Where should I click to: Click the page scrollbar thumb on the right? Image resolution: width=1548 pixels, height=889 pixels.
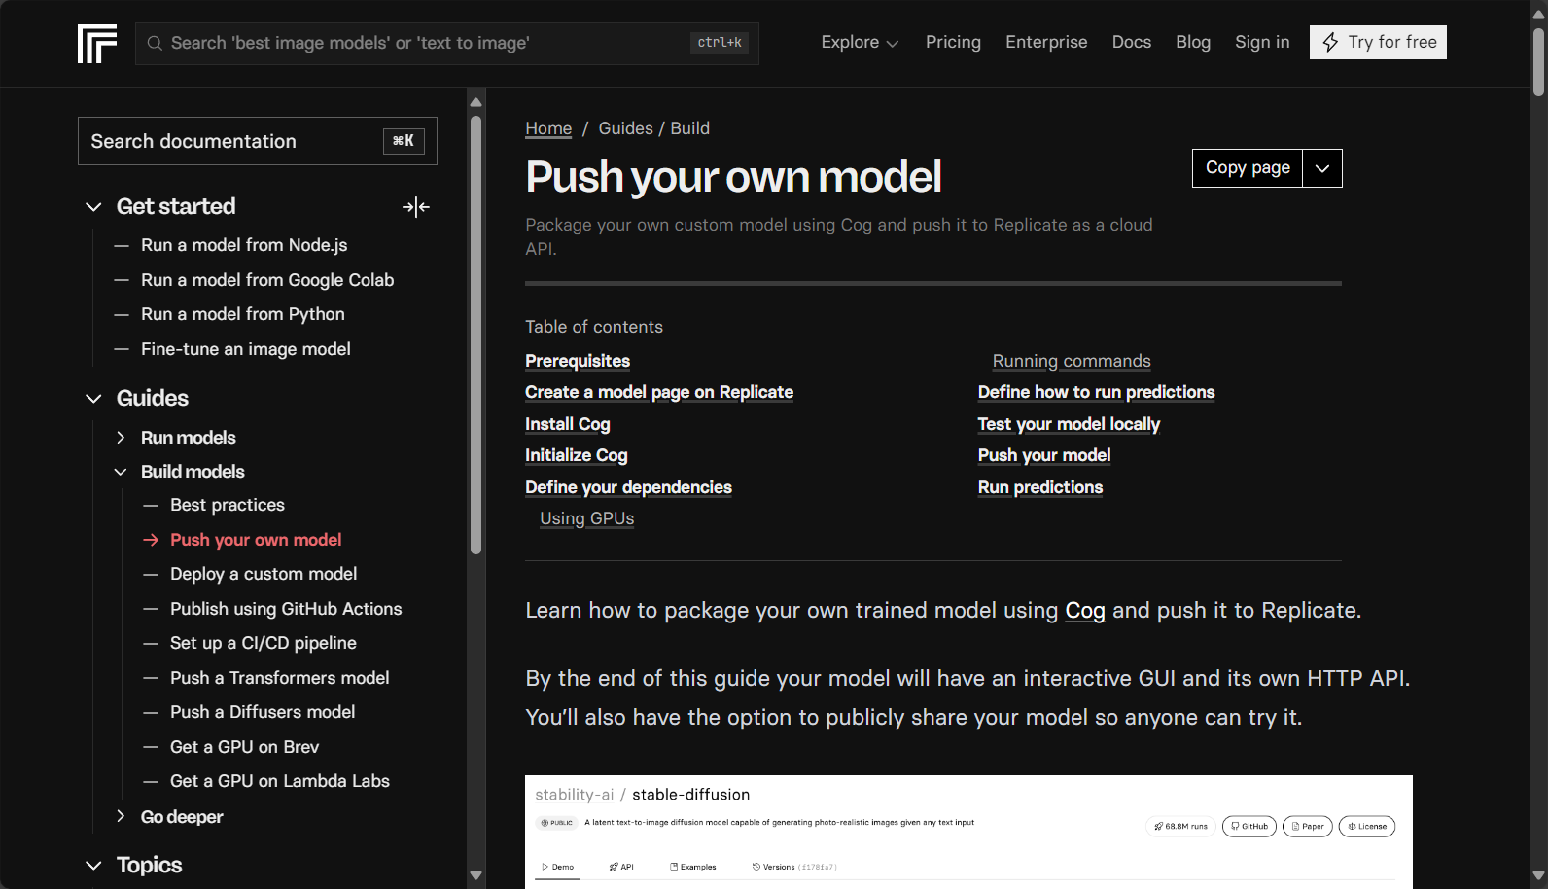(1538, 62)
